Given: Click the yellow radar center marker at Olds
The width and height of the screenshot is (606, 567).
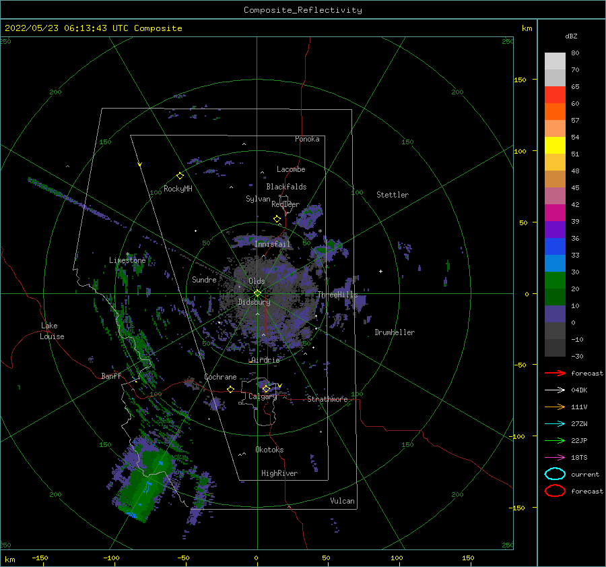Looking at the screenshot, I should pyautogui.click(x=257, y=293).
